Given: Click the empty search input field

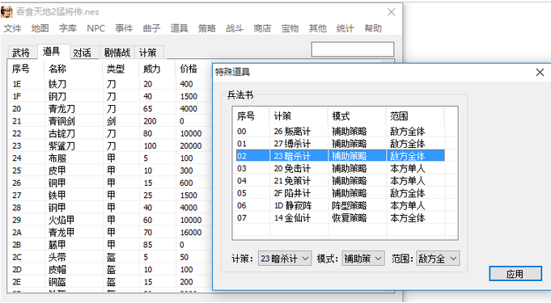Looking at the screenshot, I should [353, 49].
